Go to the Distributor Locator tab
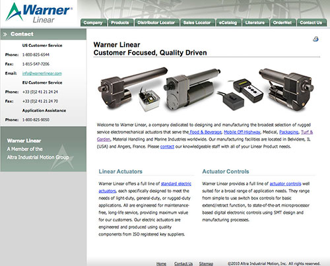This screenshot has width=330, height=266. [x=156, y=22]
